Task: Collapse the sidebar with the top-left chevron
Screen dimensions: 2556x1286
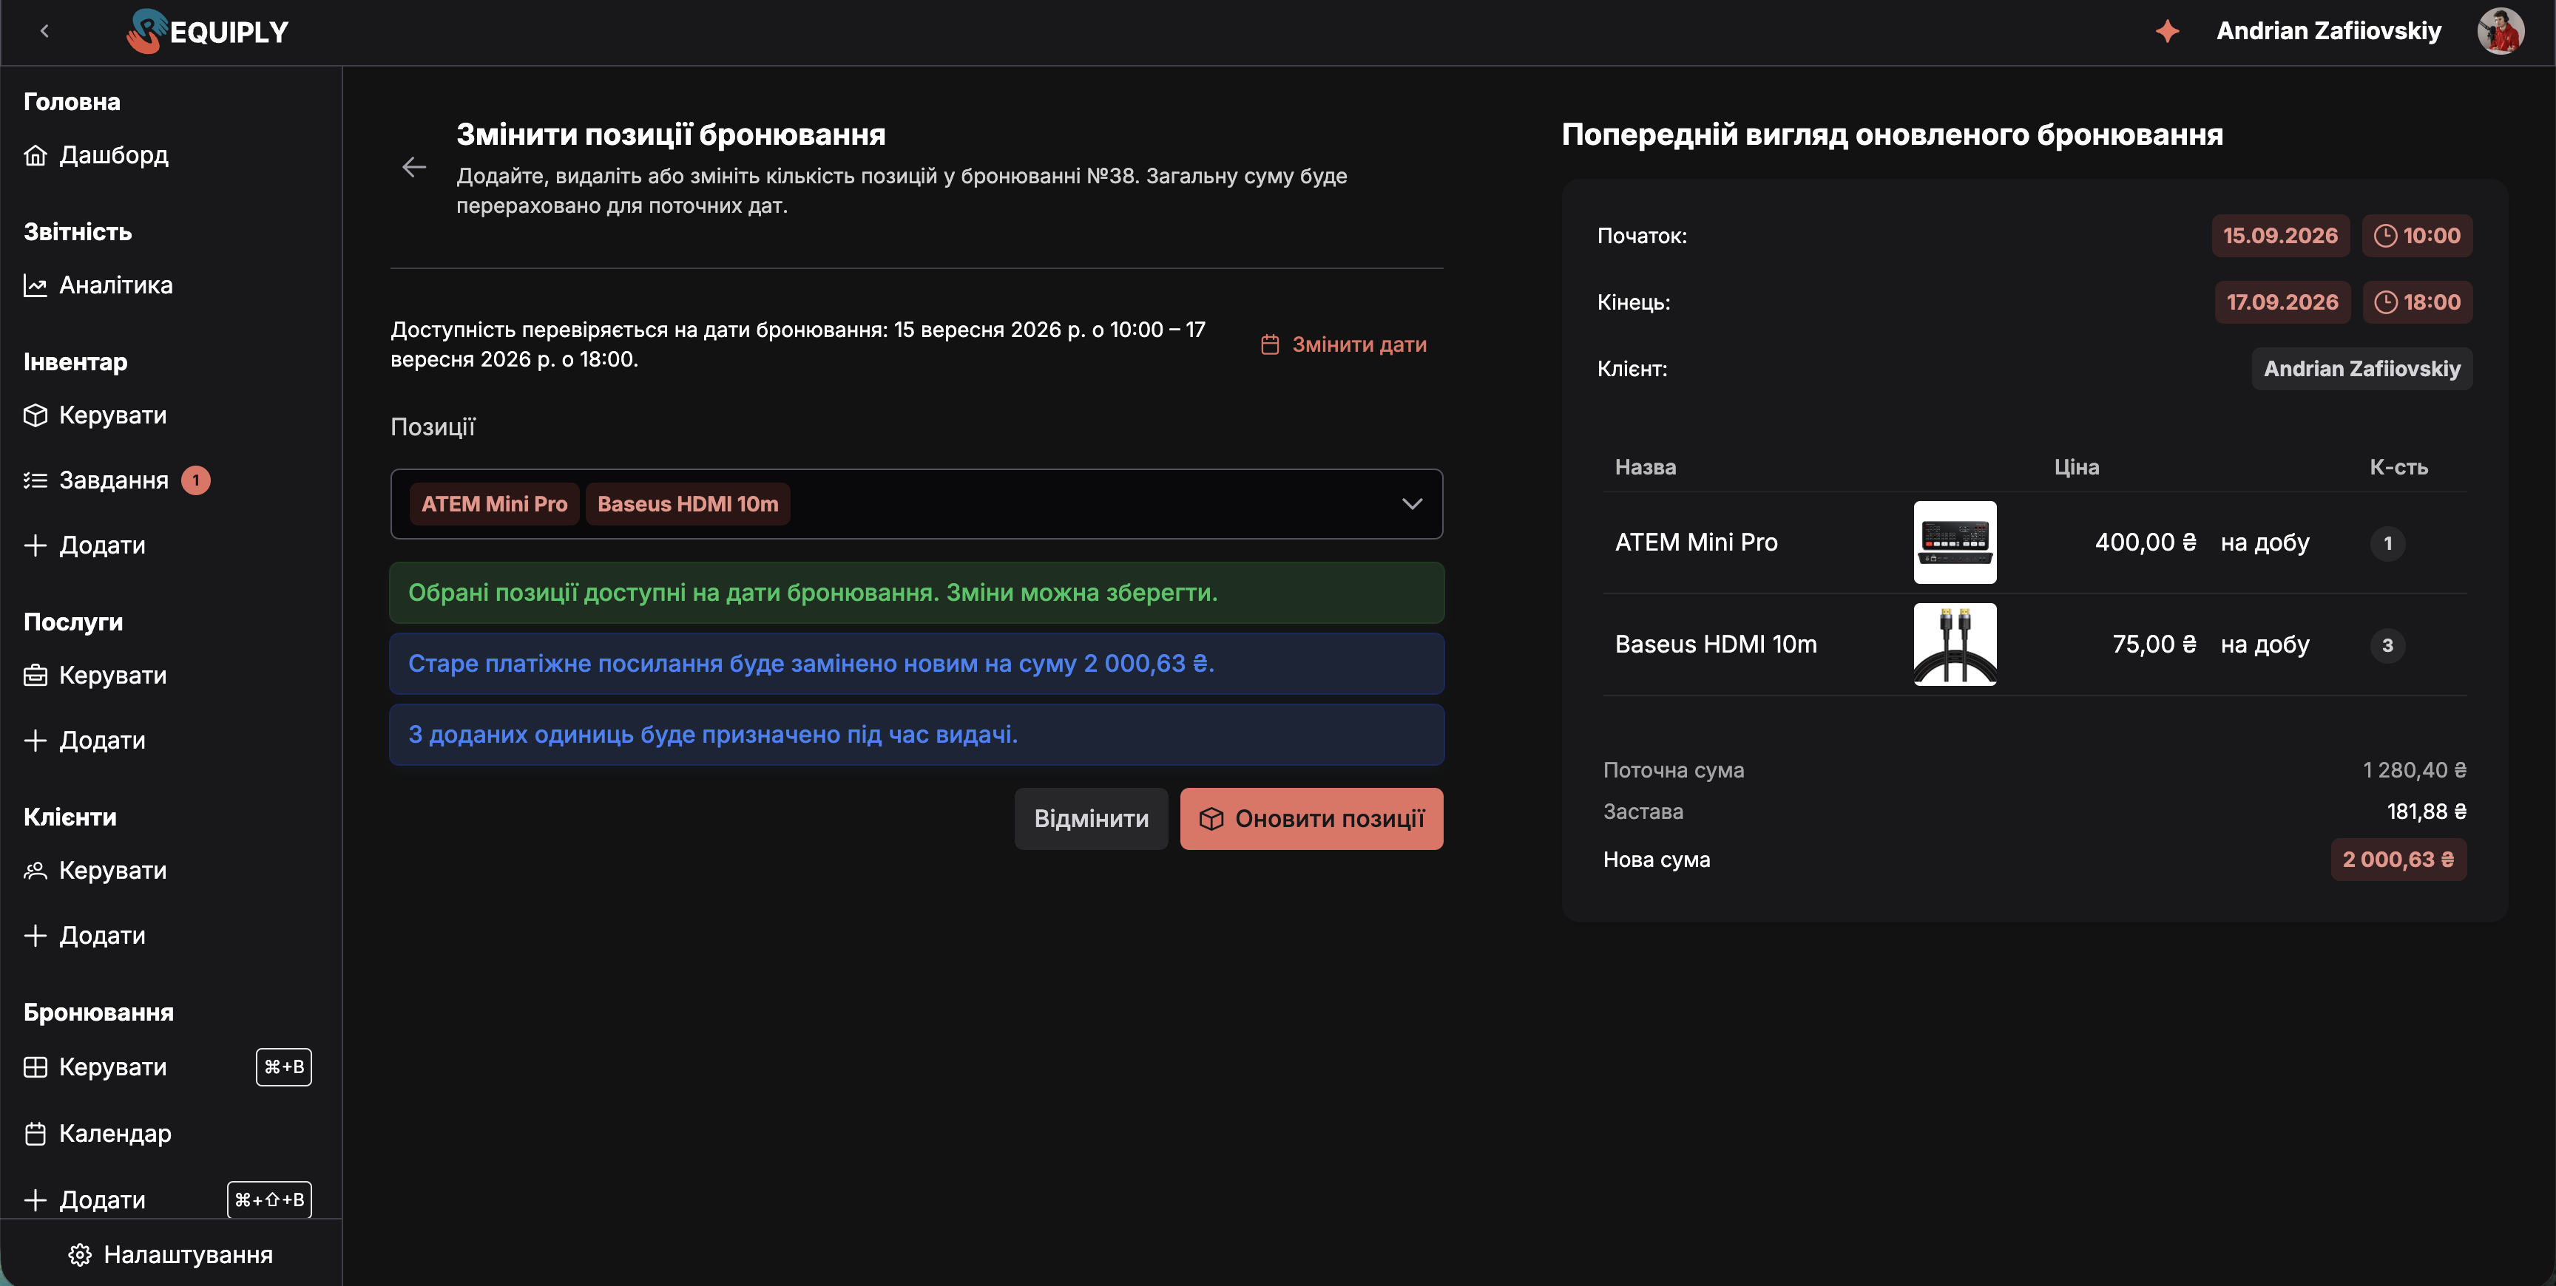Action: point(44,32)
